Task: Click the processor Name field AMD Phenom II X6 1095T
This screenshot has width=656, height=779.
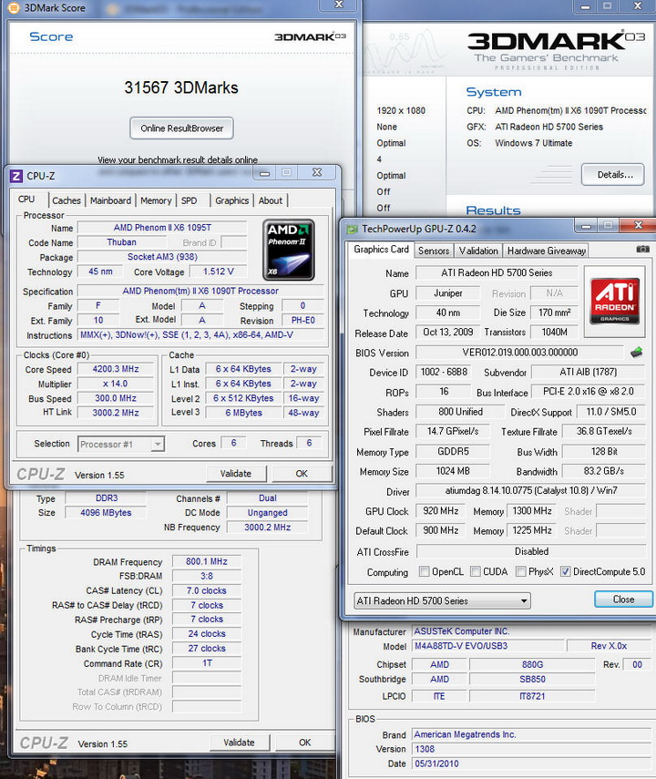Action: [162, 228]
